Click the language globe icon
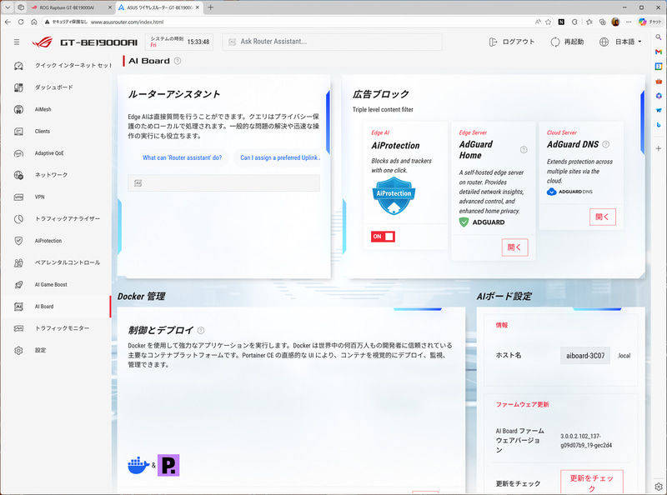Image resolution: width=667 pixels, height=495 pixels. click(x=604, y=42)
